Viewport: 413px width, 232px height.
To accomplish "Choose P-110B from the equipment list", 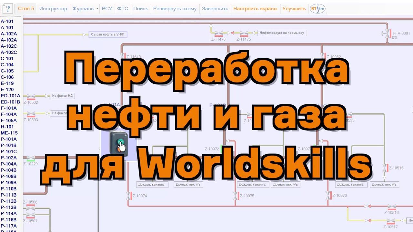I will tap(9, 188).
